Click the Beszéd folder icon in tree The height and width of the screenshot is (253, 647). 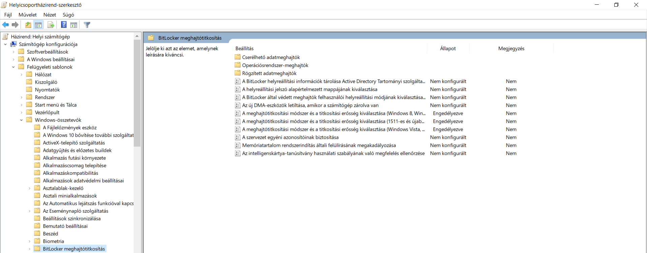(37, 233)
